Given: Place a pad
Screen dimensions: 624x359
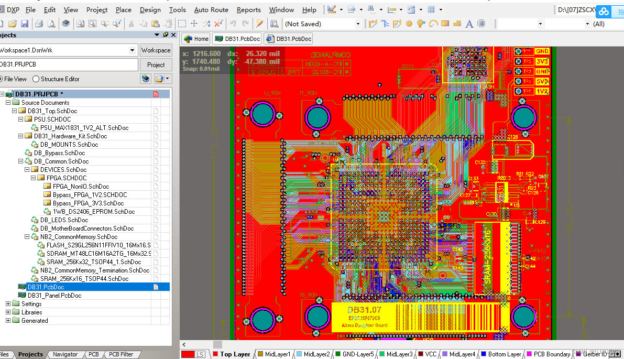Looking at the screenshot, I should tap(409, 24).
